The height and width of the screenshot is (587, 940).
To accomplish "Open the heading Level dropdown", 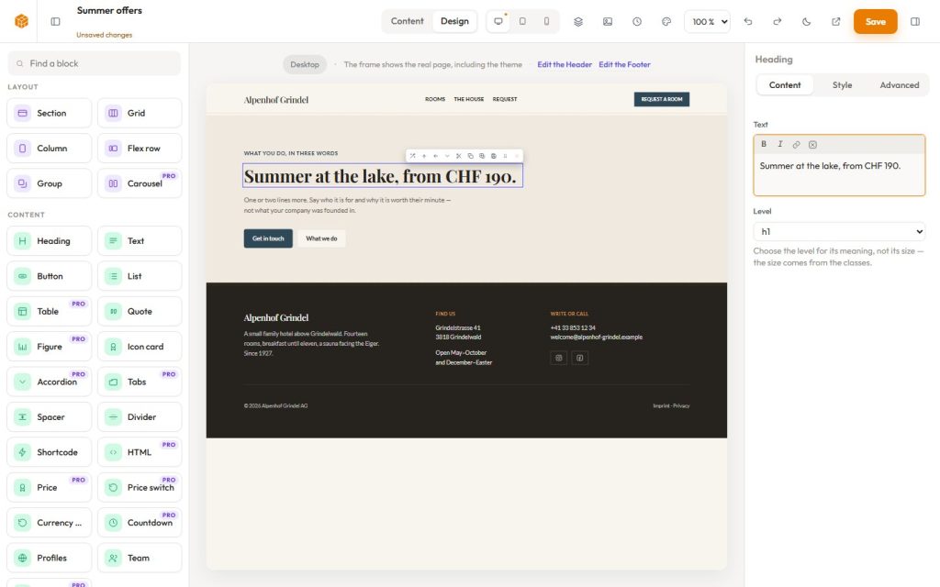I will click(x=839, y=231).
